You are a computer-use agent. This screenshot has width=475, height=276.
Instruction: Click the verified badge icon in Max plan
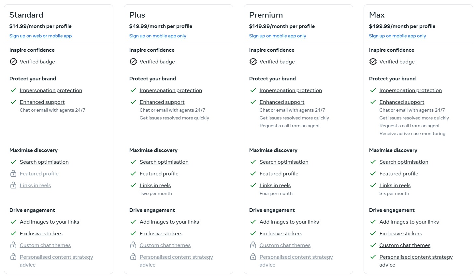click(x=373, y=62)
